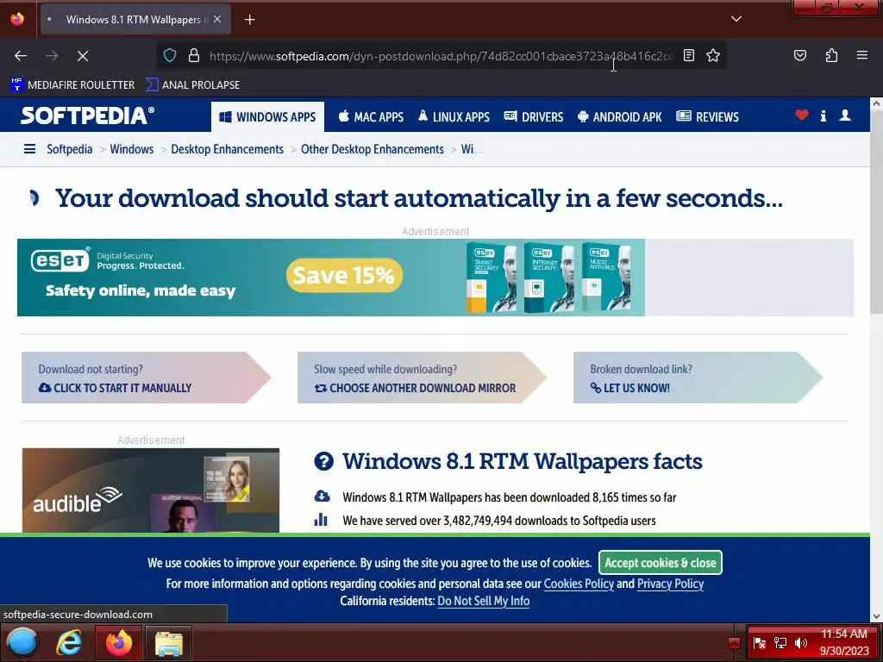
Task: Go to Softpedia breadcrumb link
Action: point(70,149)
